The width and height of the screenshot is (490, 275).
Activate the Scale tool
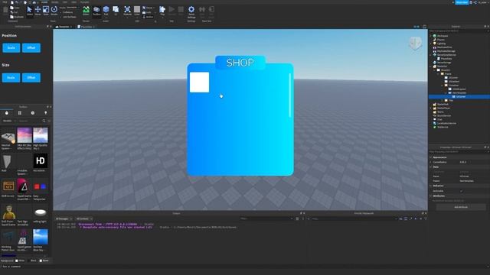(x=46, y=11)
